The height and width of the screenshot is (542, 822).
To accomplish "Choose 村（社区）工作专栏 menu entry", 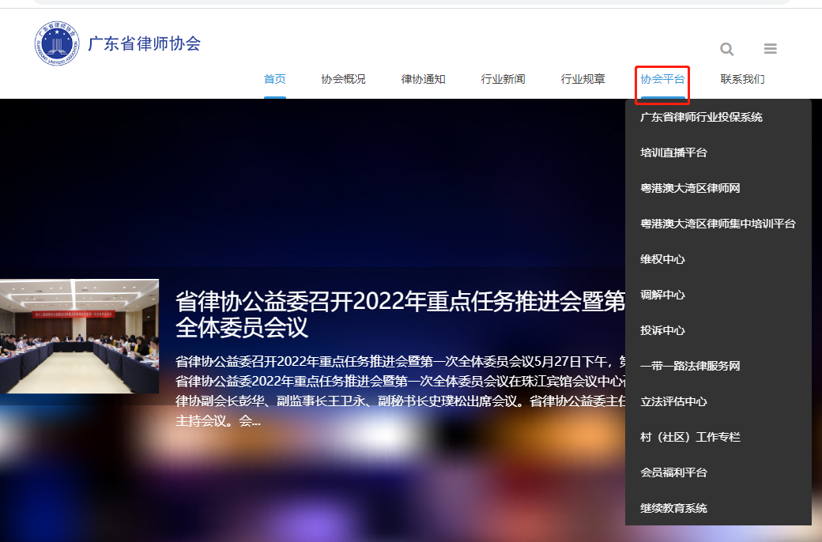I will tap(690, 437).
